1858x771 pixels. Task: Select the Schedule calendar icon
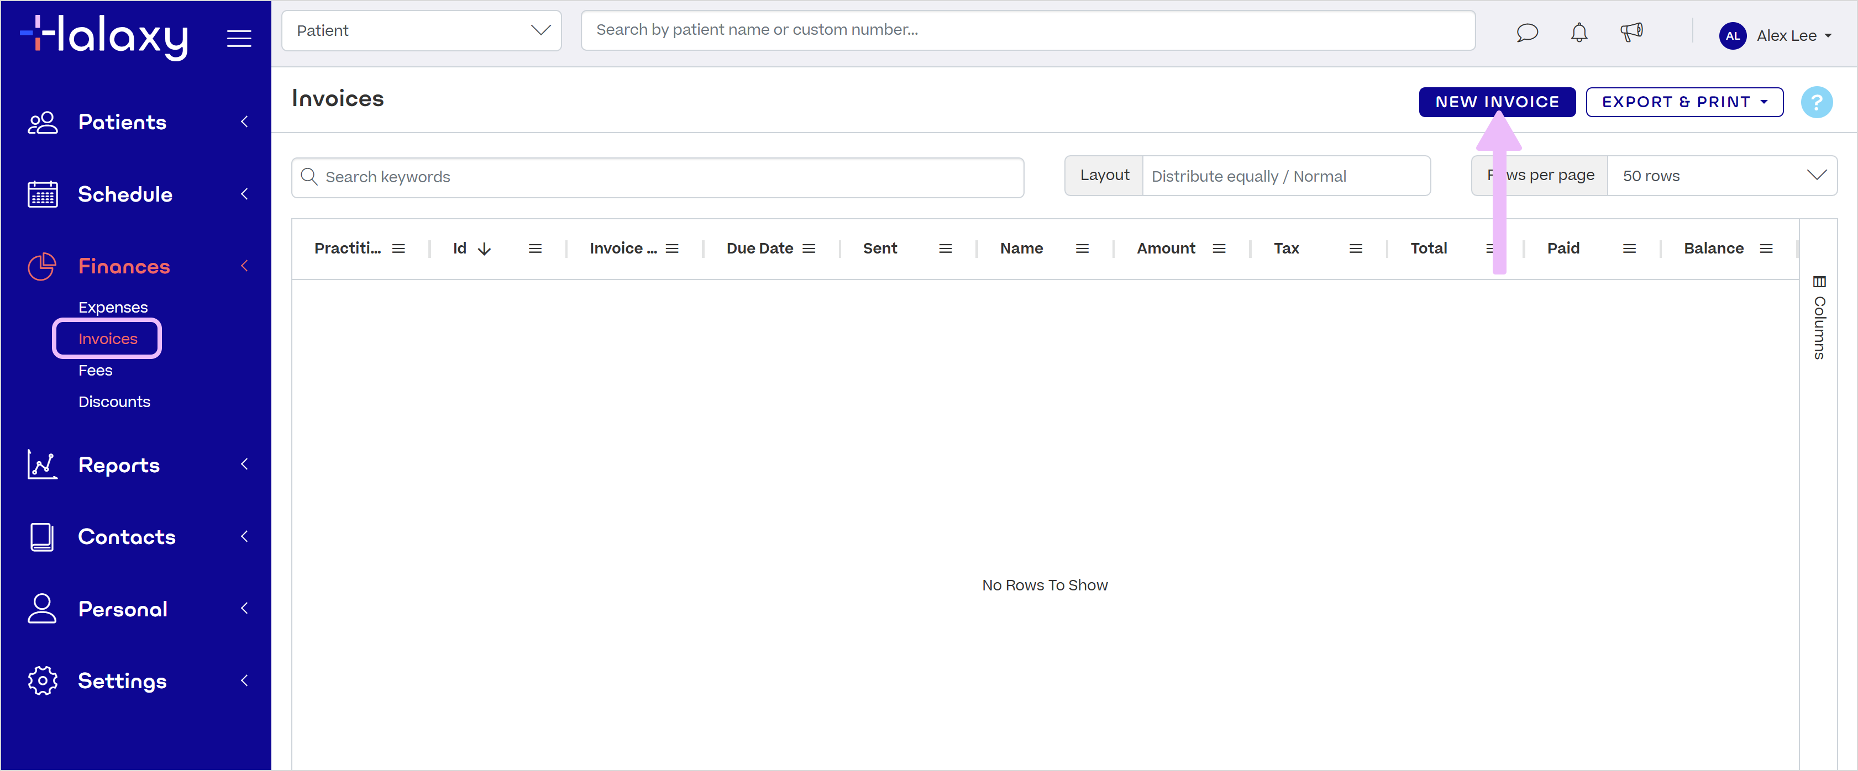pyautogui.click(x=42, y=193)
